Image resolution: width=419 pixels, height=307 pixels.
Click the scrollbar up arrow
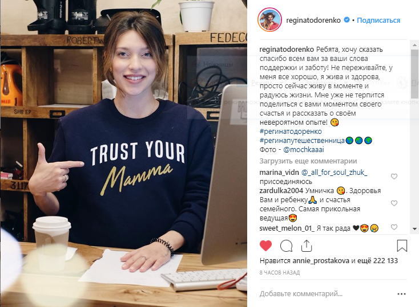[x=415, y=45]
